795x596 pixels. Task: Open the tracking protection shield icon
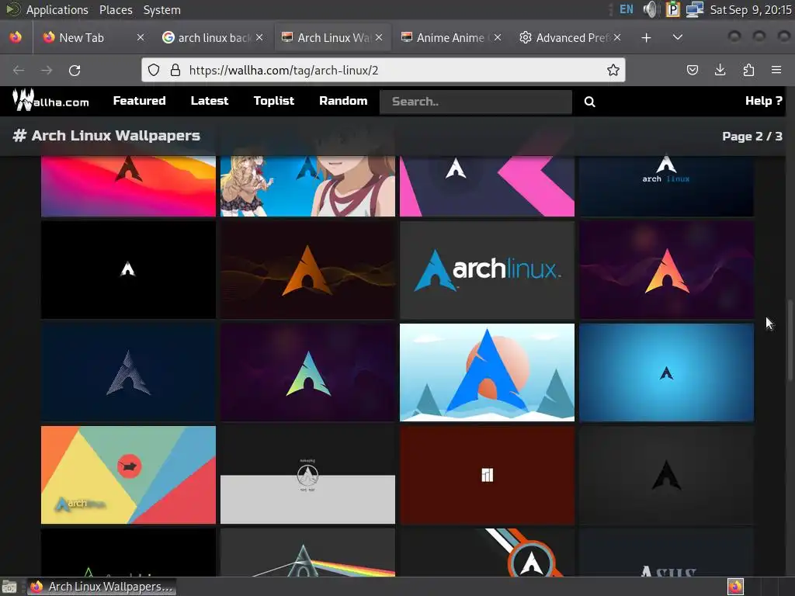coord(154,70)
